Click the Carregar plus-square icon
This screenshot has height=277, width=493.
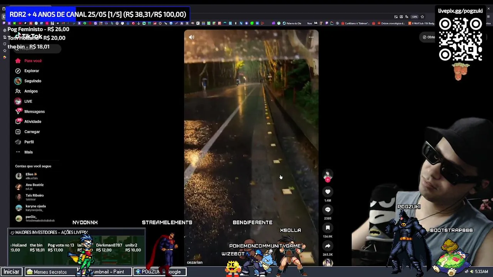tap(18, 132)
